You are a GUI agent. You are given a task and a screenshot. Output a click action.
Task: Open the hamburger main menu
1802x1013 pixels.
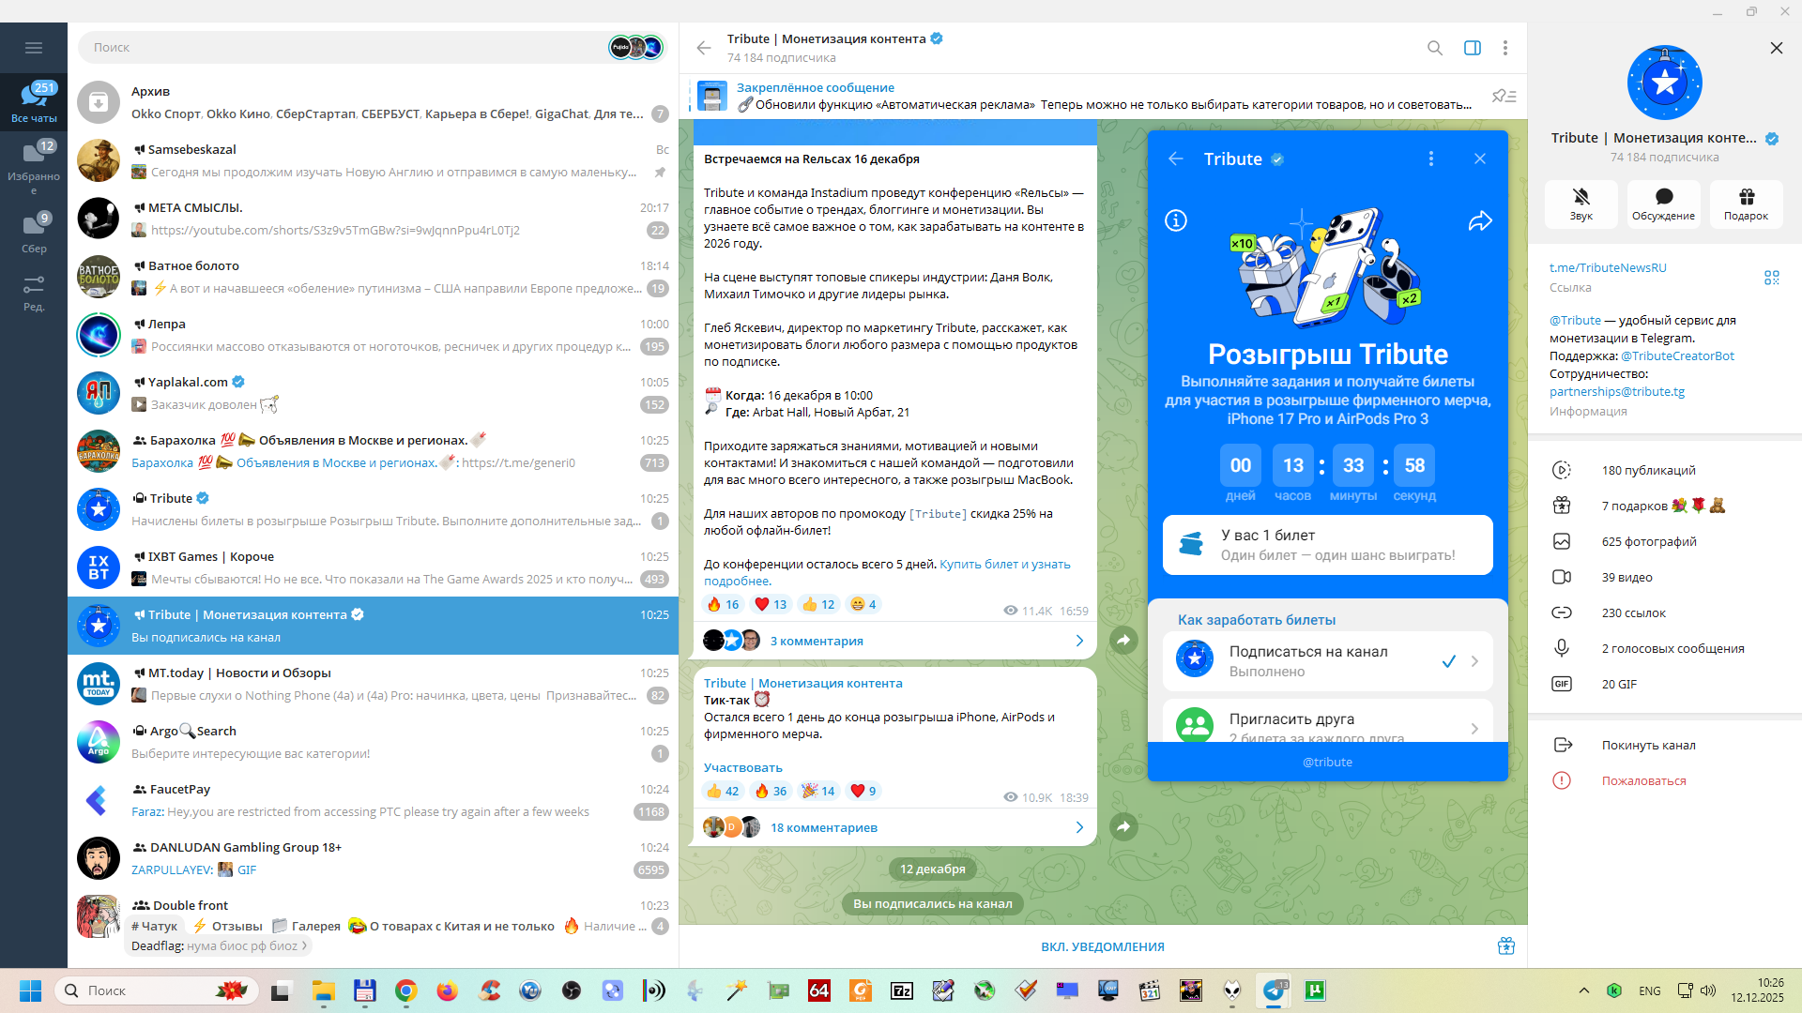click(x=34, y=48)
